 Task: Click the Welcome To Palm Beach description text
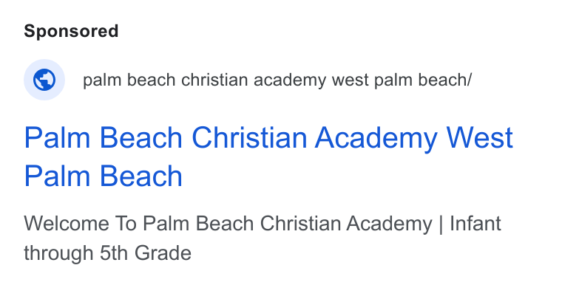click(263, 238)
